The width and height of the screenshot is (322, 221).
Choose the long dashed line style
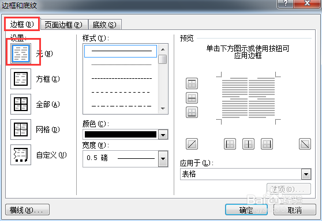[121, 92]
